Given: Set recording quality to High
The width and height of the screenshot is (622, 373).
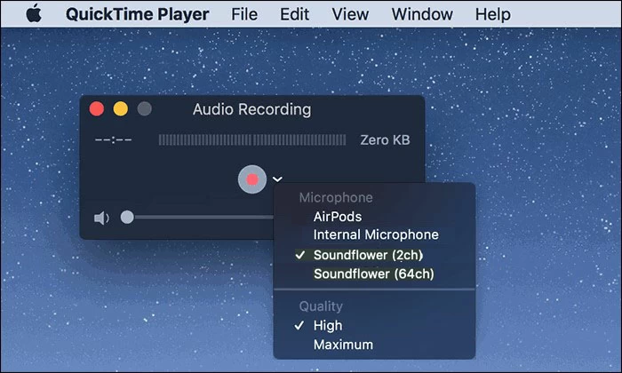Looking at the screenshot, I should (x=328, y=325).
